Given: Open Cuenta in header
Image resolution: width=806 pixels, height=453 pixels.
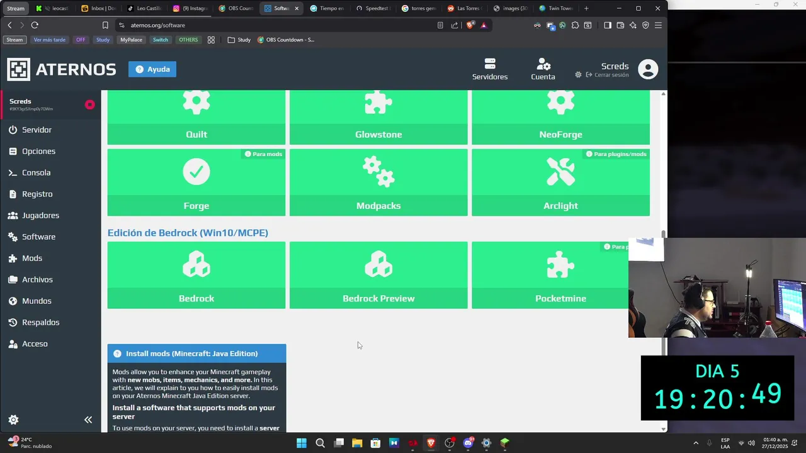Looking at the screenshot, I should (x=543, y=69).
